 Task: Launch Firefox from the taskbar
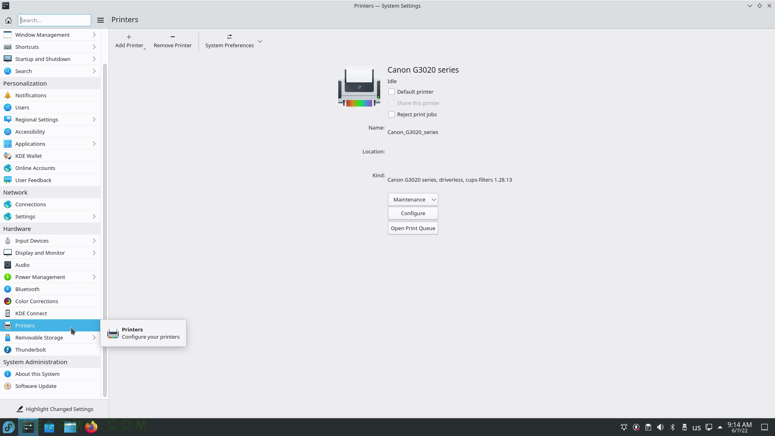tap(91, 427)
